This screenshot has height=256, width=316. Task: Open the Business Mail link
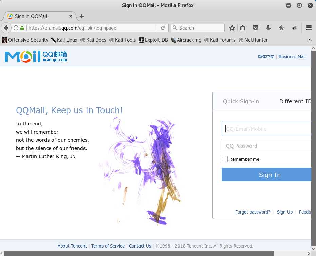tap(292, 57)
